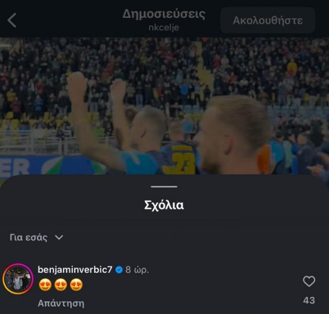Tap the 8 ώρ. comment timestamp

(137, 270)
